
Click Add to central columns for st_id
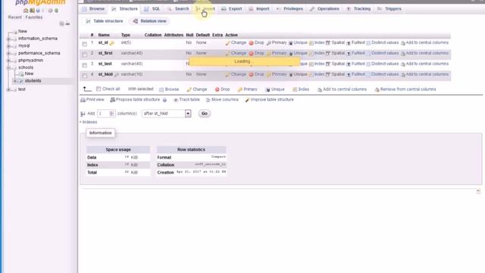click(x=424, y=42)
